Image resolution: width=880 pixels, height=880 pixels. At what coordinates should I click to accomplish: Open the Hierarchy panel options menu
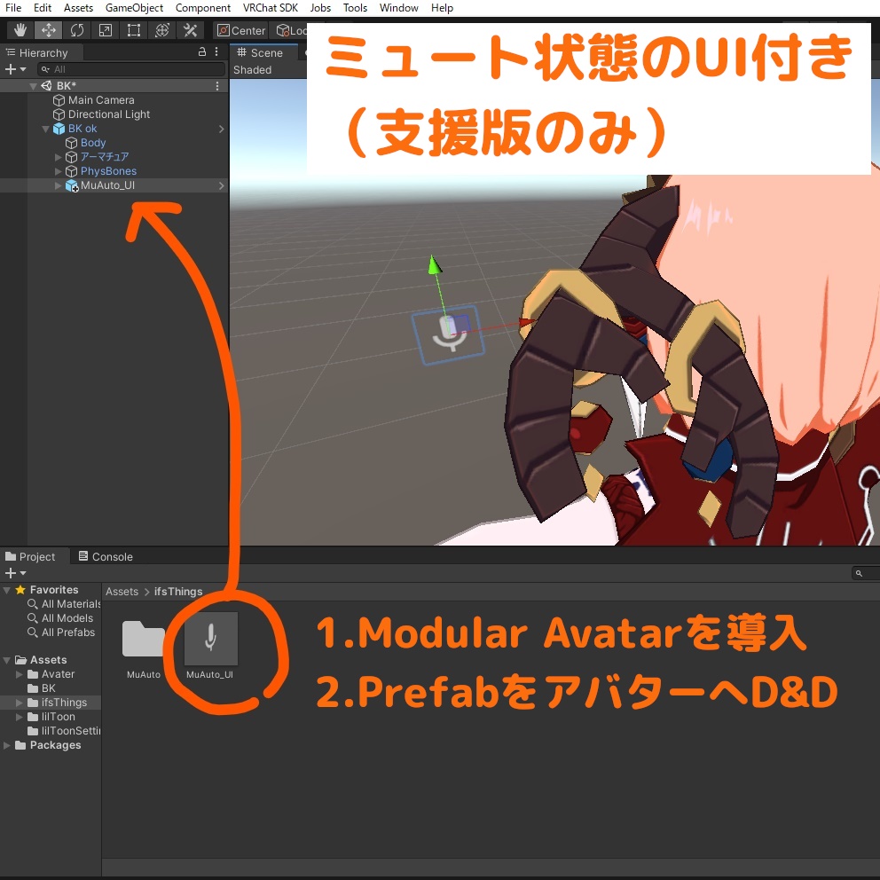[x=216, y=52]
